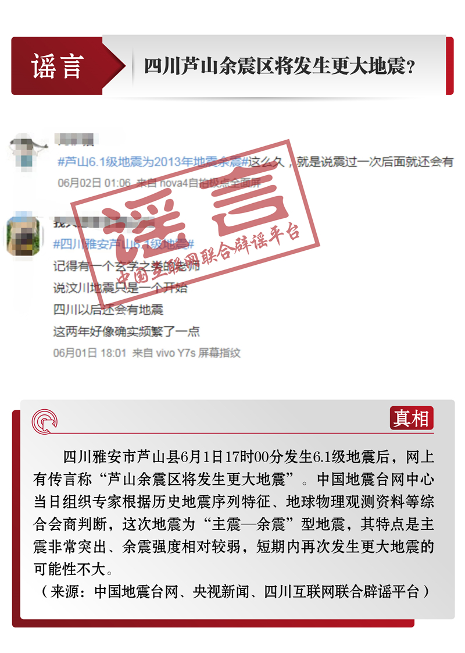Click the 真相 red badge

[x=412, y=418]
